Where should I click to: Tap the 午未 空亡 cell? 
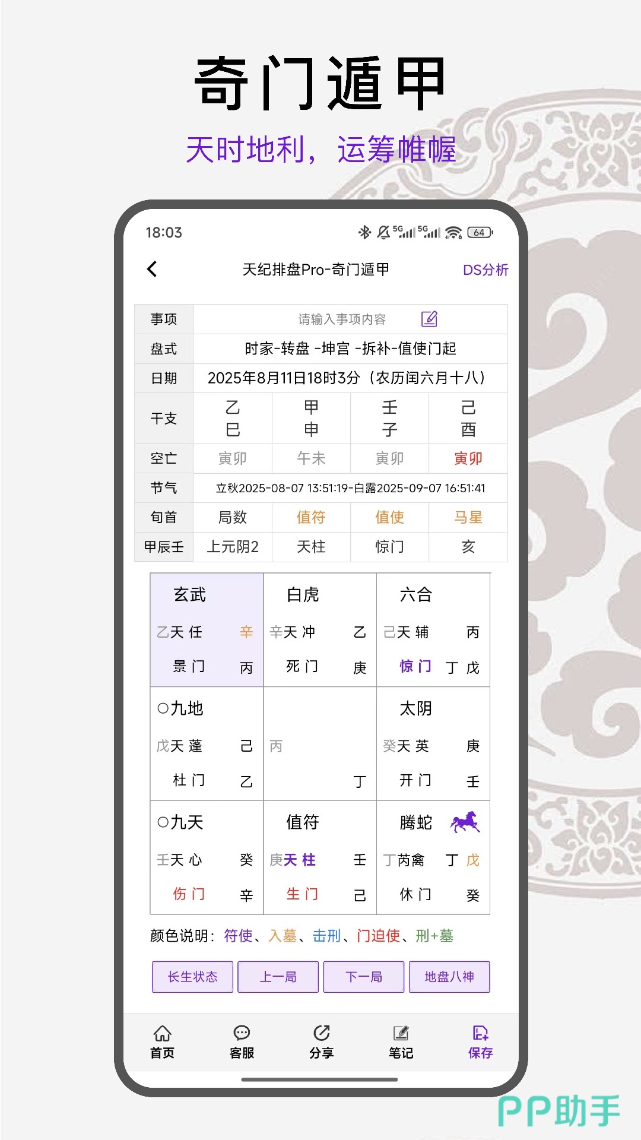311,458
